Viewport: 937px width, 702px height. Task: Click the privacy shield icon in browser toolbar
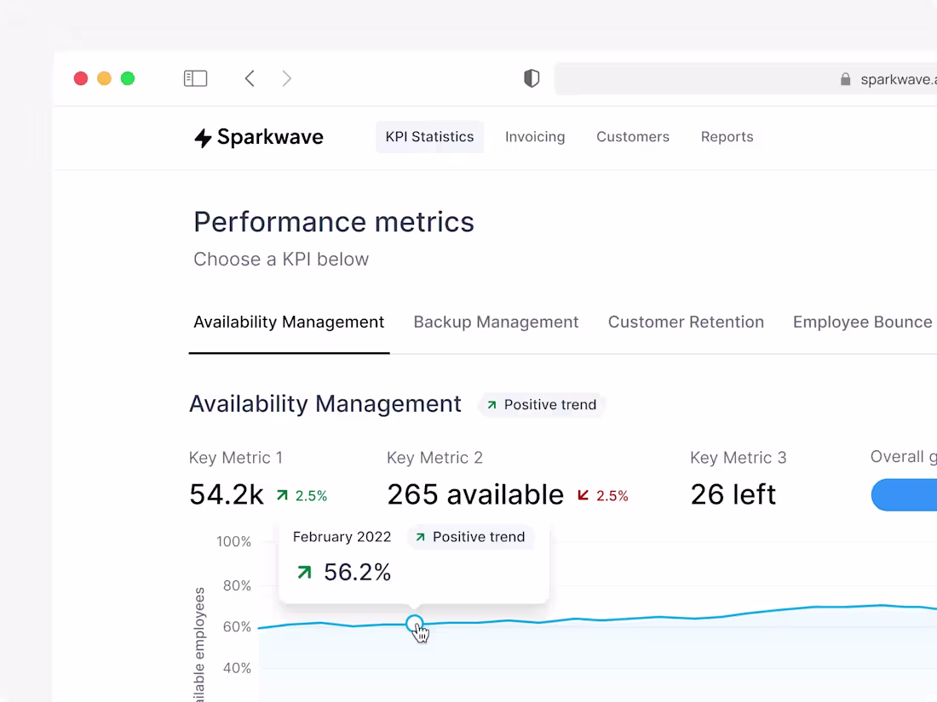coord(531,77)
